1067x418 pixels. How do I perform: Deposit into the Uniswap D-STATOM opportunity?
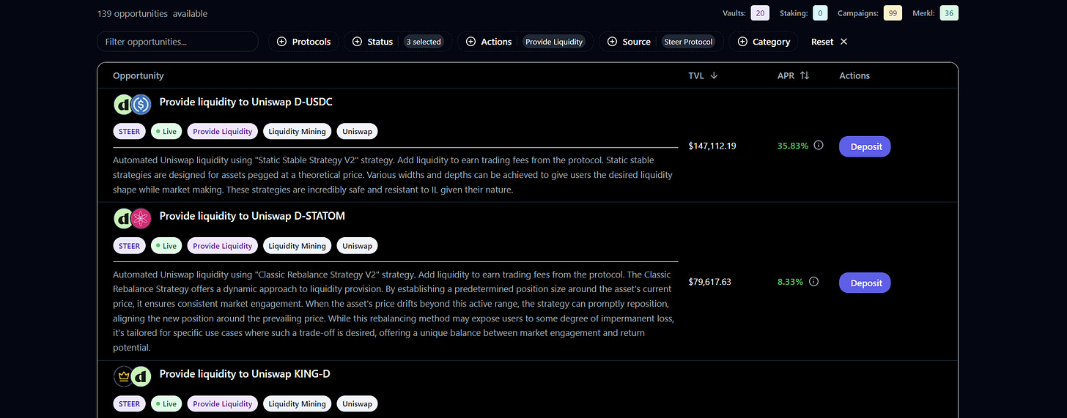click(x=865, y=283)
